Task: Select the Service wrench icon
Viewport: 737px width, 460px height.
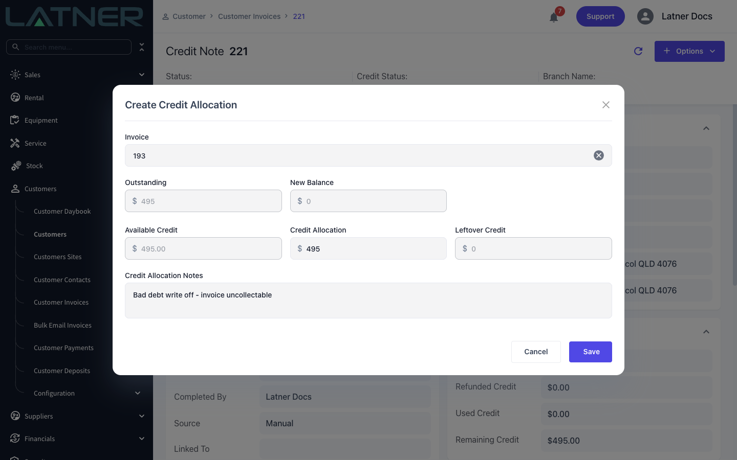Action: pyautogui.click(x=15, y=143)
